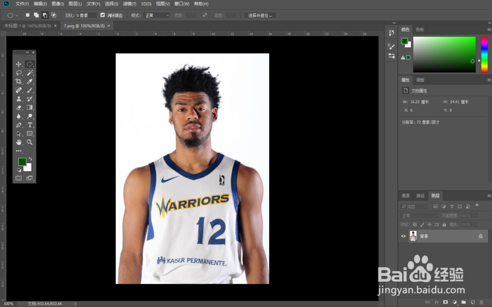The height and width of the screenshot is (307, 492).
Task: Select the Pen tool
Action: (x=18, y=125)
